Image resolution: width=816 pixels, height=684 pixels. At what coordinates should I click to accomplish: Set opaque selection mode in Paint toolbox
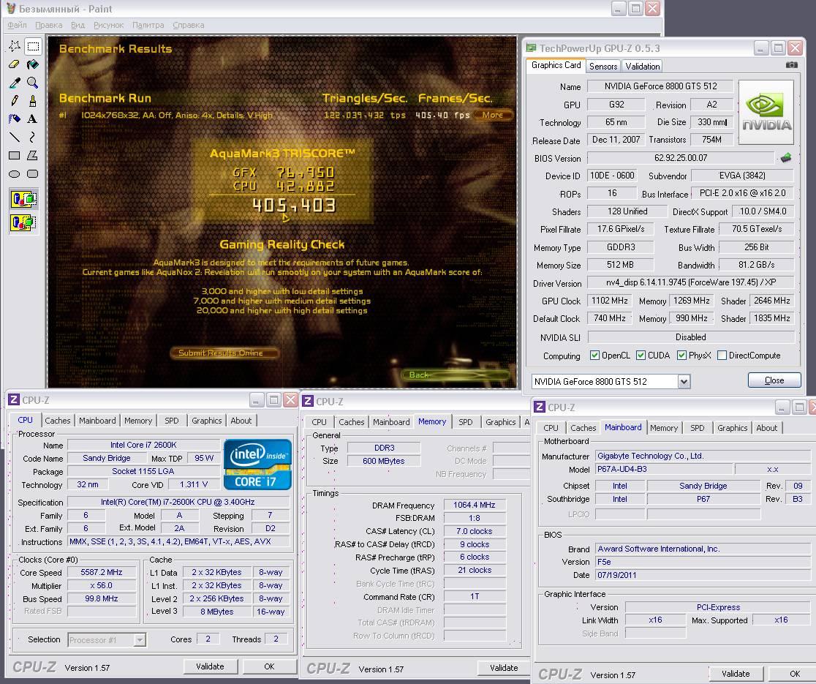pos(23,200)
